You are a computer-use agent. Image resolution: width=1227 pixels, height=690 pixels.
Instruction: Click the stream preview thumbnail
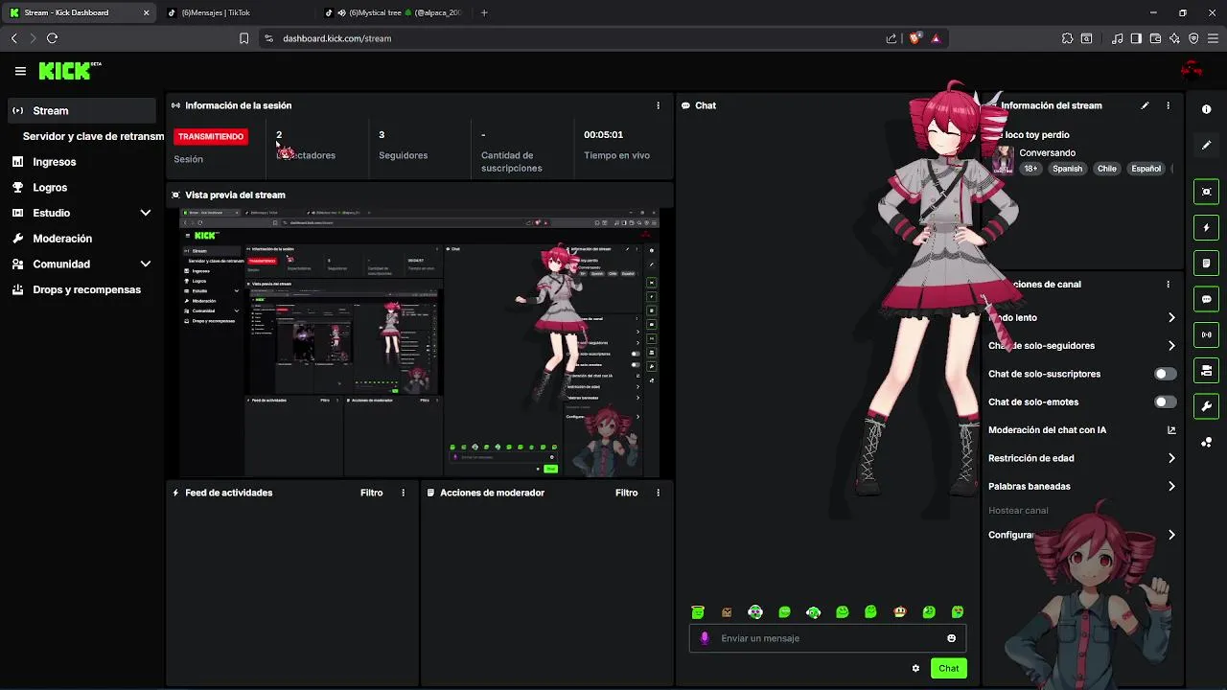click(420, 343)
